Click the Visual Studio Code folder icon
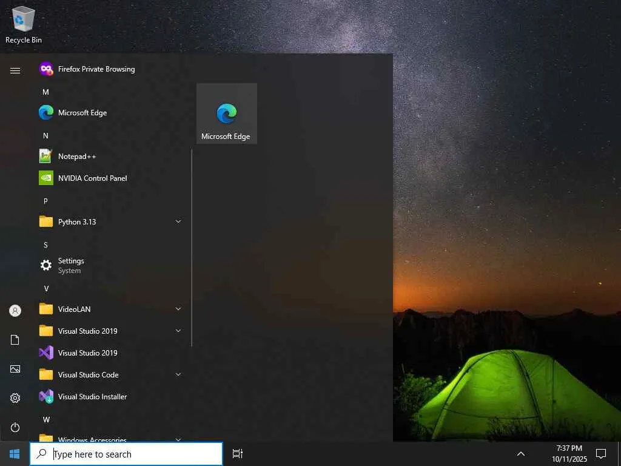621x466 pixels. [46, 374]
